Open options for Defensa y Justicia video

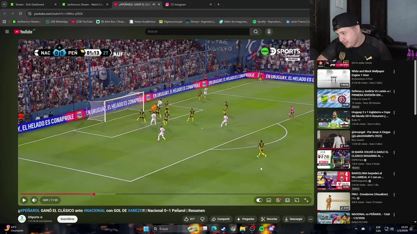pyautogui.click(x=394, y=92)
